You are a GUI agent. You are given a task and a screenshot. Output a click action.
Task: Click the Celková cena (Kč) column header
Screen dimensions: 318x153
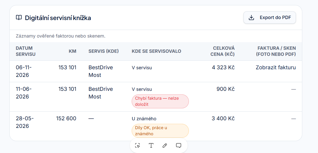[222, 51]
